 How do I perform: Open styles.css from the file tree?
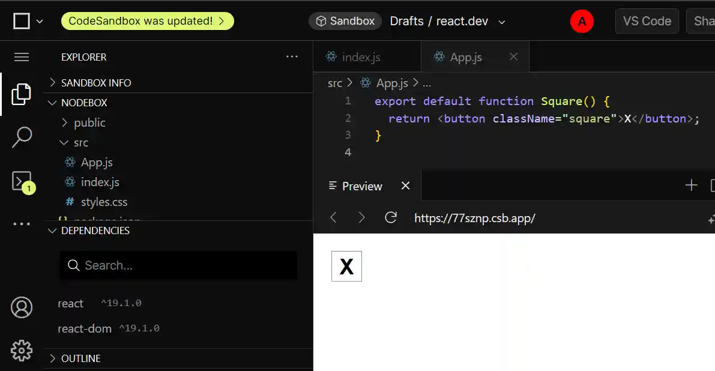(104, 202)
